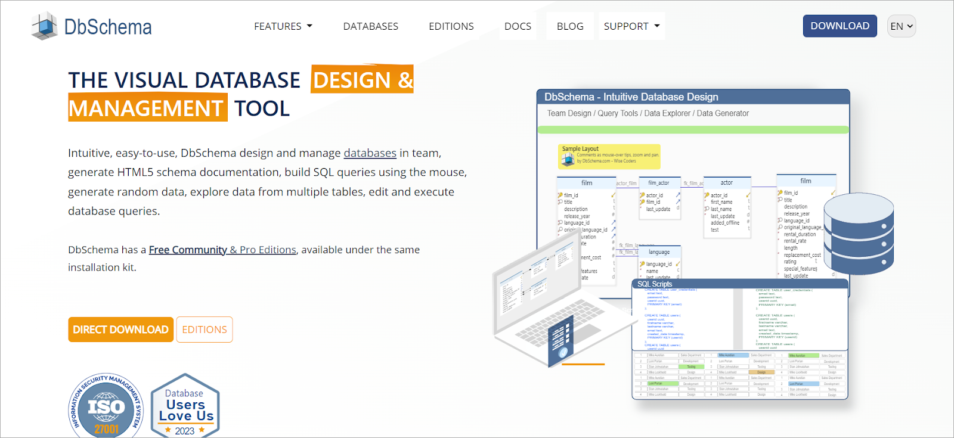The image size is (954, 438).
Task: Click the 'SQL Scripts' panel header
Action: pyautogui.click(x=739, y=284)
